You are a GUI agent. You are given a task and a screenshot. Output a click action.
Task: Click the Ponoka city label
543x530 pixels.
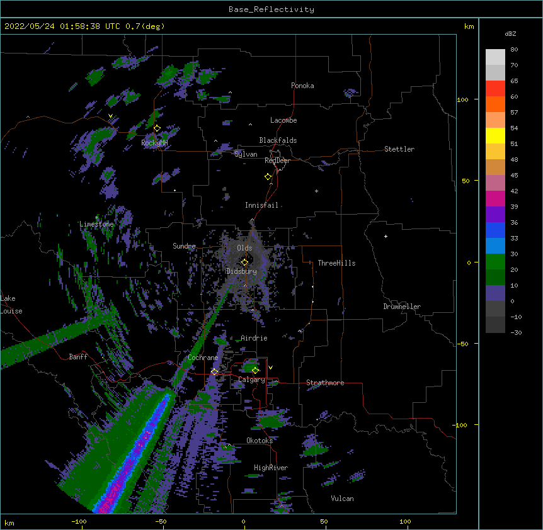click(302, 86)
